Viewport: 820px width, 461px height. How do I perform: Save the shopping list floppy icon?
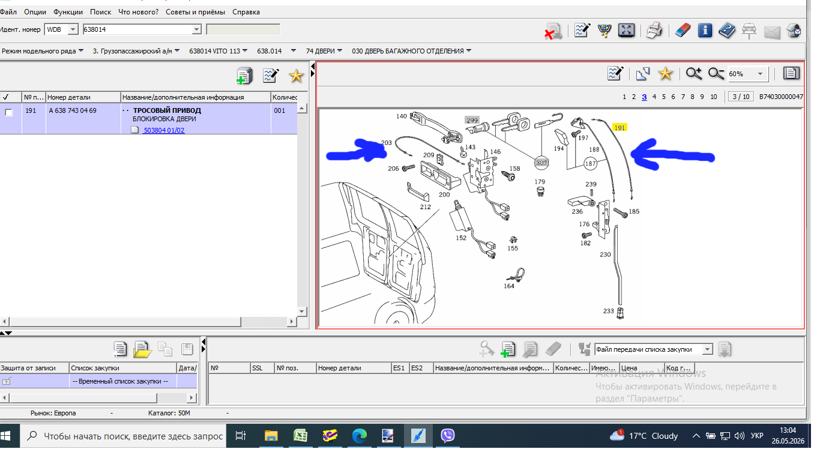186,349
